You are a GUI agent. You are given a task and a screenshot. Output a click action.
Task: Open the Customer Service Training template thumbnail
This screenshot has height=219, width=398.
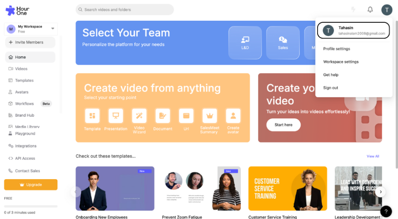pyautogui.click(x=288, y=189)
